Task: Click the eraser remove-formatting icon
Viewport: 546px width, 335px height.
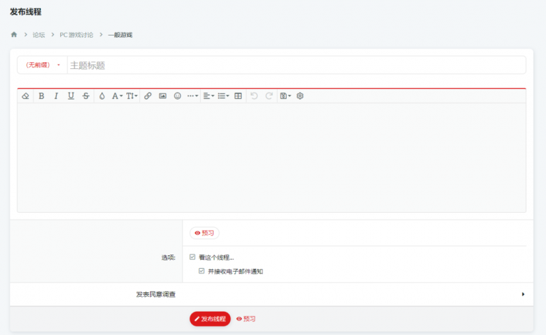Action: coord(25,96)
